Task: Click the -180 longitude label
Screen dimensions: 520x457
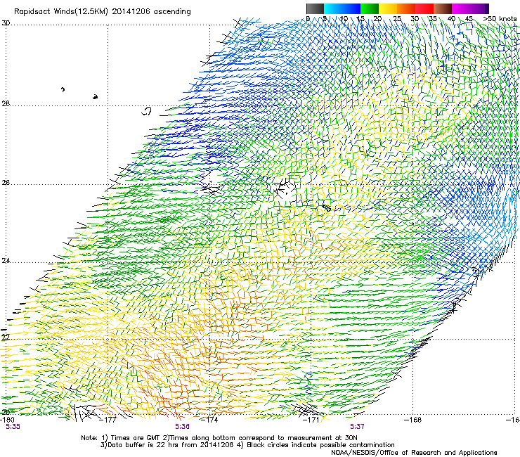Action: [x=7, y=420]
